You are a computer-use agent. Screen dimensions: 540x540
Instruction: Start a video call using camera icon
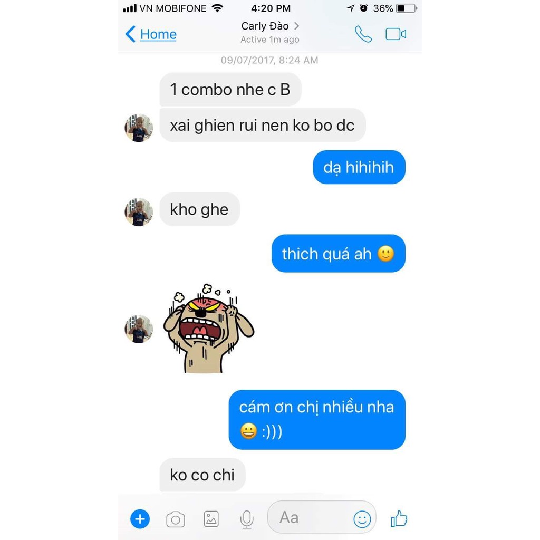point(396,34)
